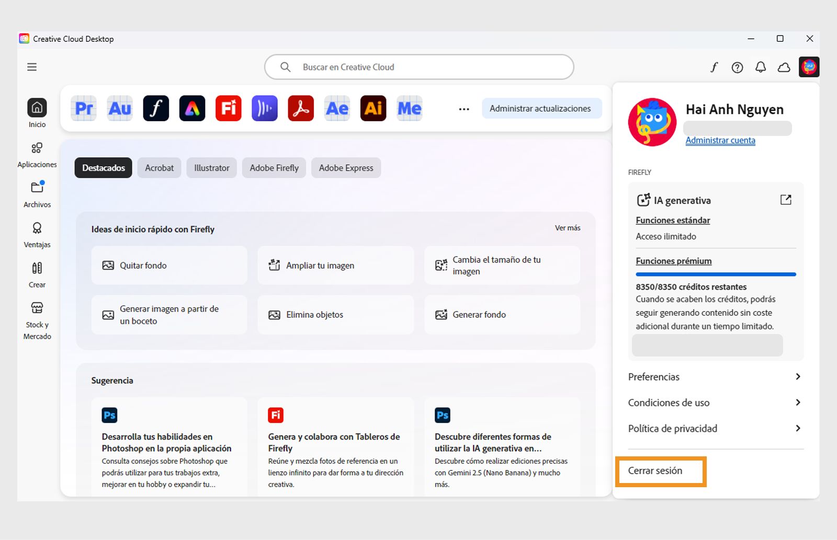This screenshot has height=540, width=837.
Task: Open the help question mark icon
Action: [737, 67]
